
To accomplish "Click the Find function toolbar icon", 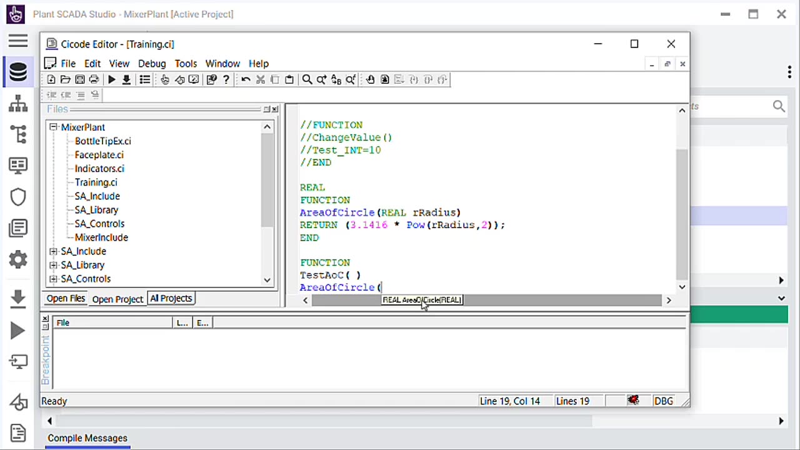I will [x=351, y=79].
